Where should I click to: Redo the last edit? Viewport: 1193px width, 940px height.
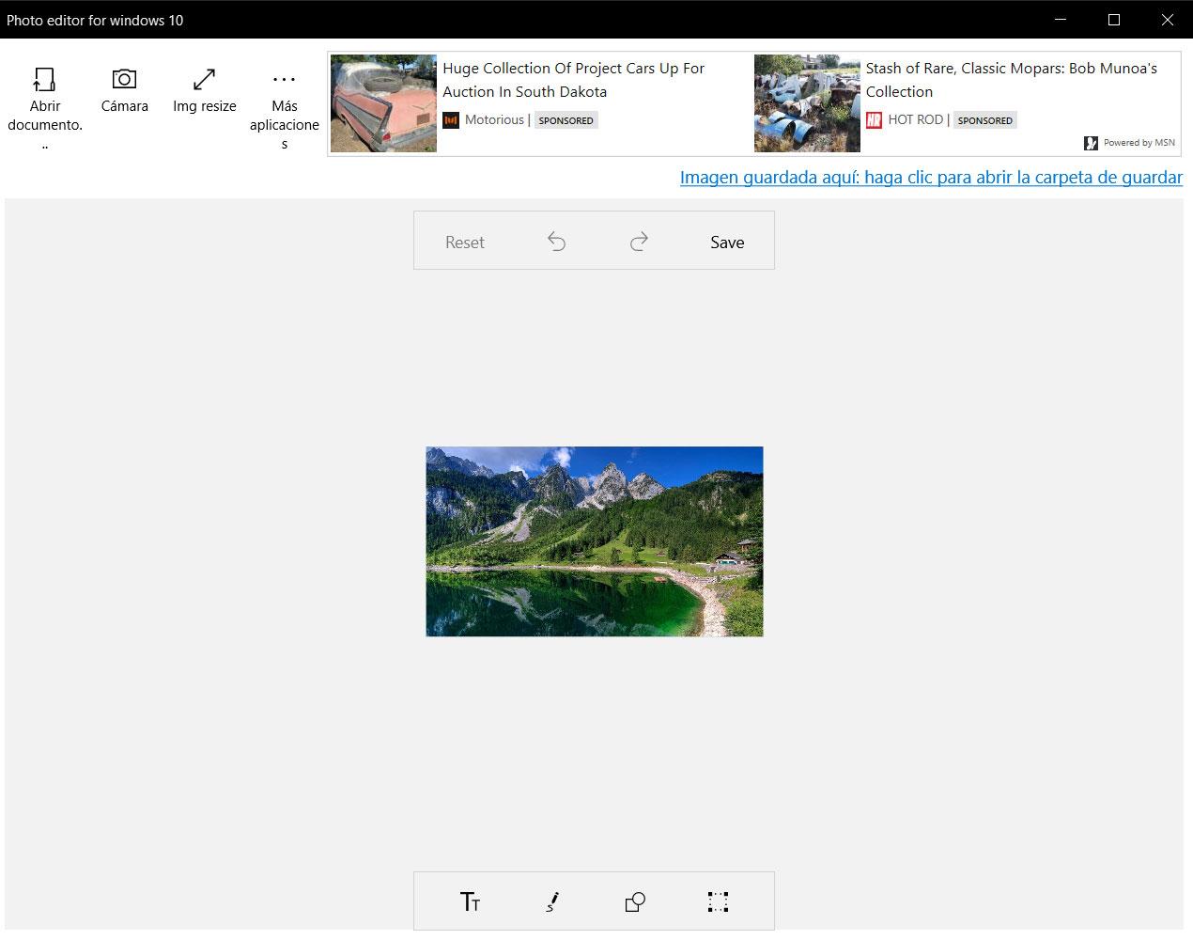click(639, 242)
